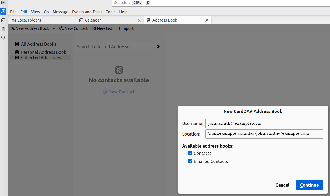Click the list display options icon
Image resolution: width=330 pixels, height=196 pixels.
[158, 47]
